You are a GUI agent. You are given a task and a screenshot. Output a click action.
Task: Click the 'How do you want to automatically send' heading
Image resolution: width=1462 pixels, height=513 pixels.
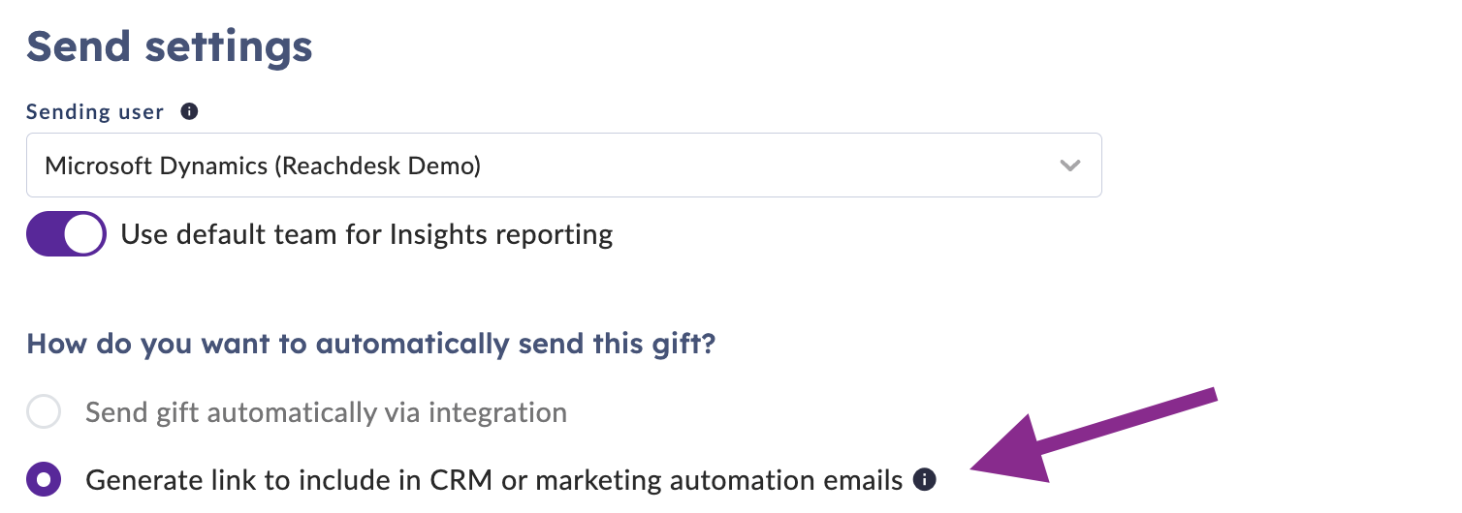click(371, 344)
